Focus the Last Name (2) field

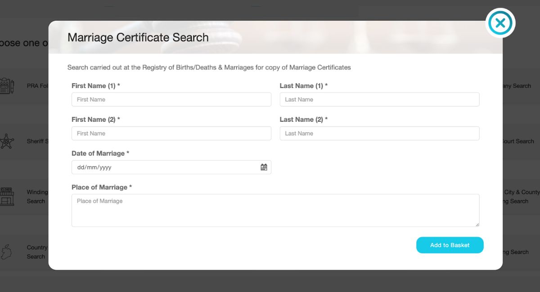click(379, 133)
